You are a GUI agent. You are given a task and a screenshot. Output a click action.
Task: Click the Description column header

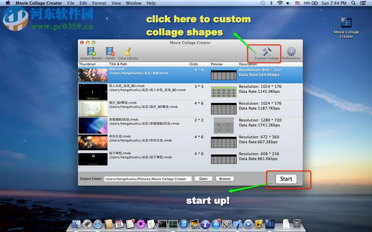tap(270, 64)
